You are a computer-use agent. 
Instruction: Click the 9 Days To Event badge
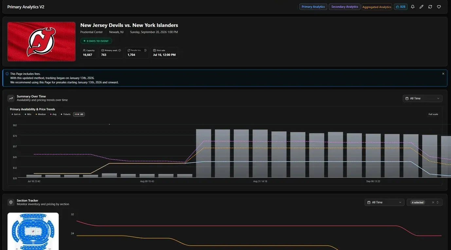point(96,41)
